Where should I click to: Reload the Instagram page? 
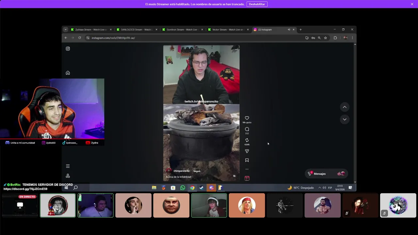coord(79,38)
